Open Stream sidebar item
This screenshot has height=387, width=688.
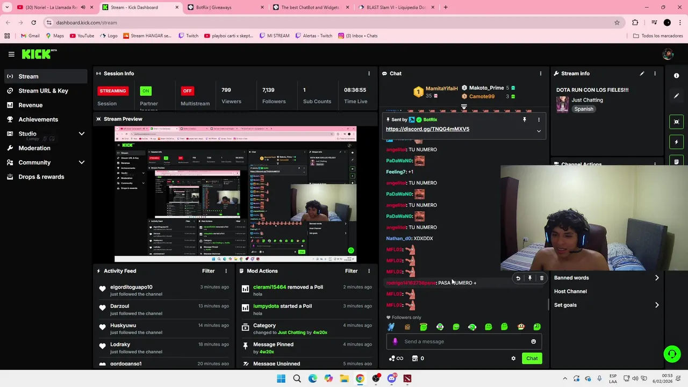coord(45,76)
